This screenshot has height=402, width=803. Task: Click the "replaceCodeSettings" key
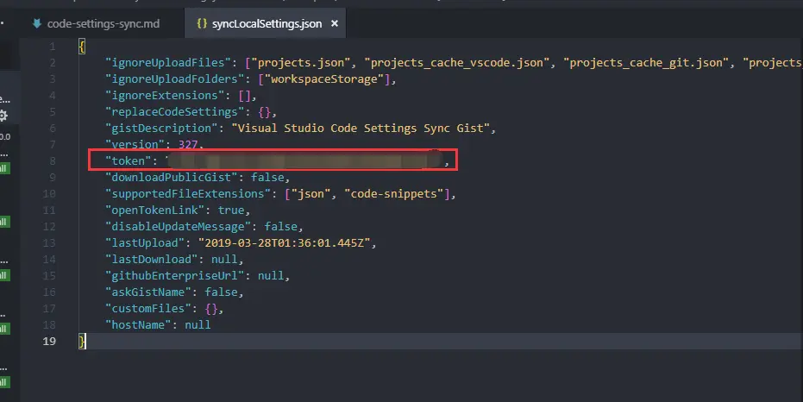pyautogui.click(x=174, y=111)
